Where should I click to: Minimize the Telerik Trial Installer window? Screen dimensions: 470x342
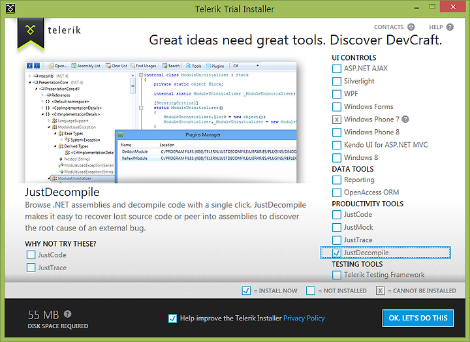(x=416, y=7)
